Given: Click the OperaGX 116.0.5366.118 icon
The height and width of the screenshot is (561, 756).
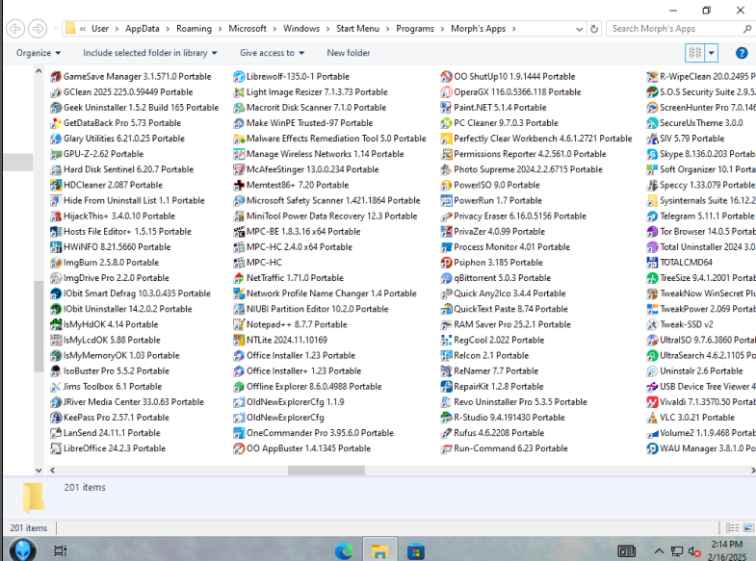Looking at the screenshot, I should point(446,92).
